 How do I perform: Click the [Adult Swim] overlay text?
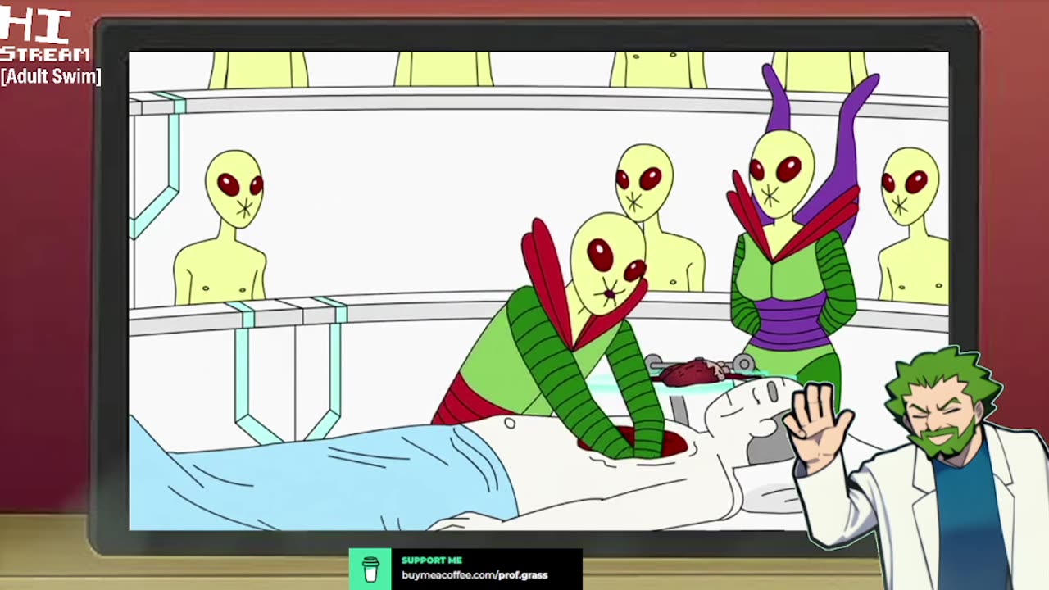51,76
